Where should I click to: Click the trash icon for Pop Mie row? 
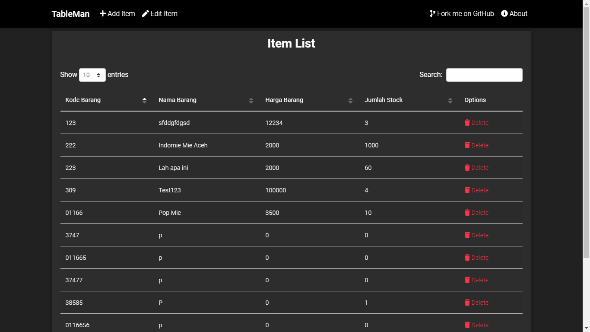[x=467, y=213]
